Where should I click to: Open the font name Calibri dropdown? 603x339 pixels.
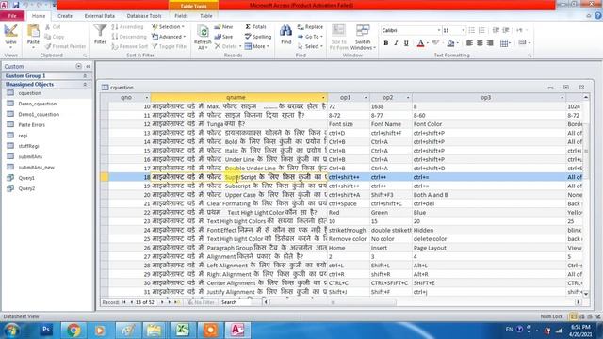(439, 30)
